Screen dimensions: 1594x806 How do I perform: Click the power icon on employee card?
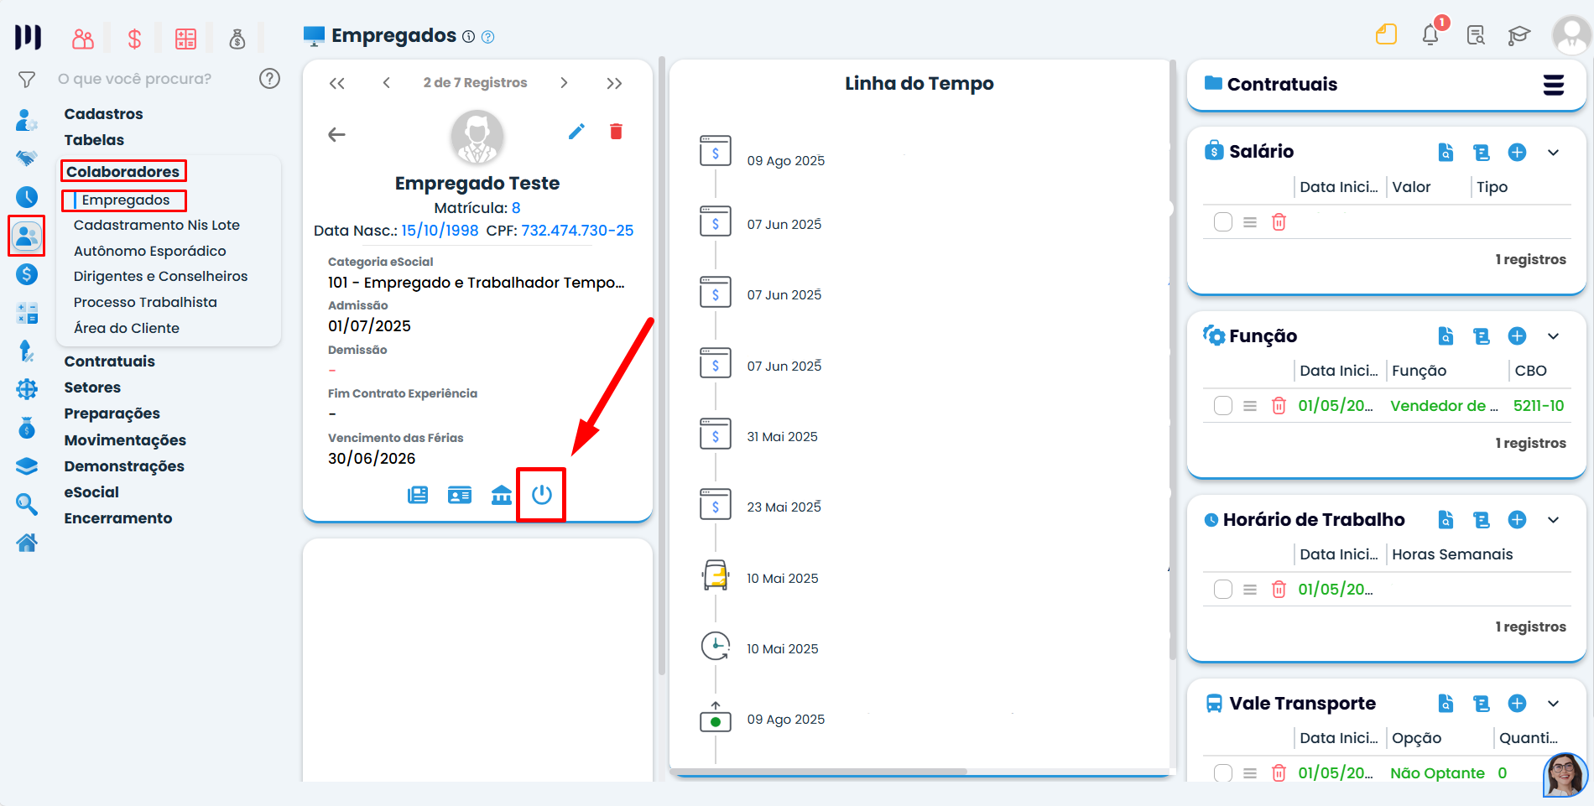[542, 495]
